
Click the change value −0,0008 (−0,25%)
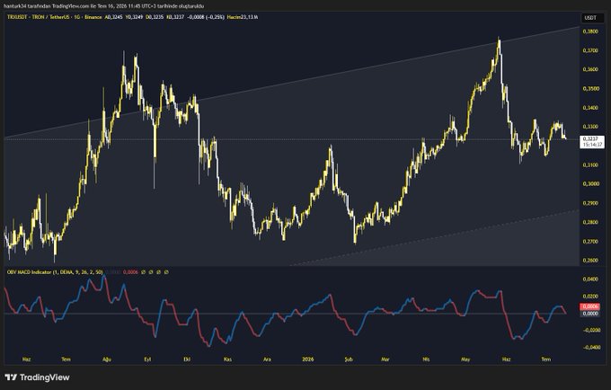[206, 17]
